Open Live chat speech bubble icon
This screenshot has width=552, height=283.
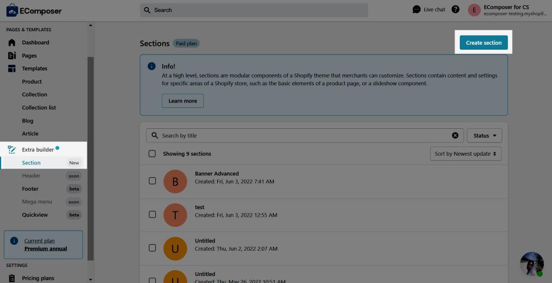[x=417, y=10]
